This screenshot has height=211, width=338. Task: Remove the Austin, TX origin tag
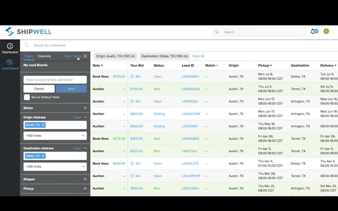[43, 125]
